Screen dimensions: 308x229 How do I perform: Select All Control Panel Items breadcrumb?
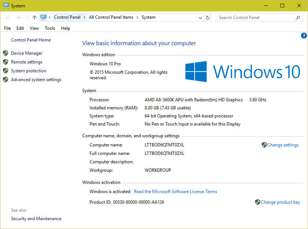pyautogui.click(x=111, y=17)
